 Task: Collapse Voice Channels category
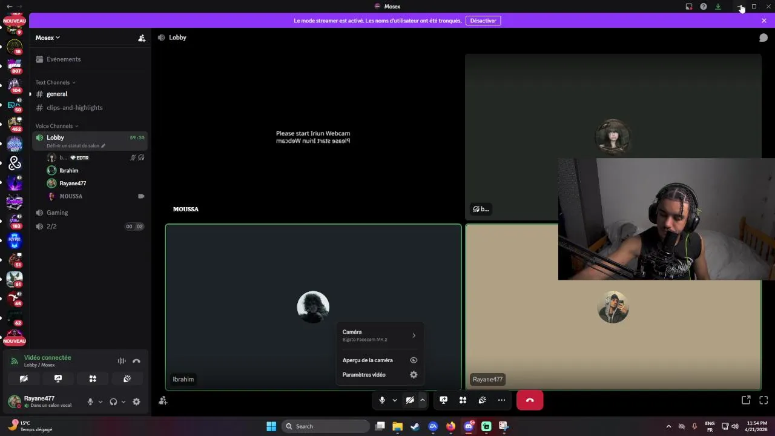pos(57,126)
